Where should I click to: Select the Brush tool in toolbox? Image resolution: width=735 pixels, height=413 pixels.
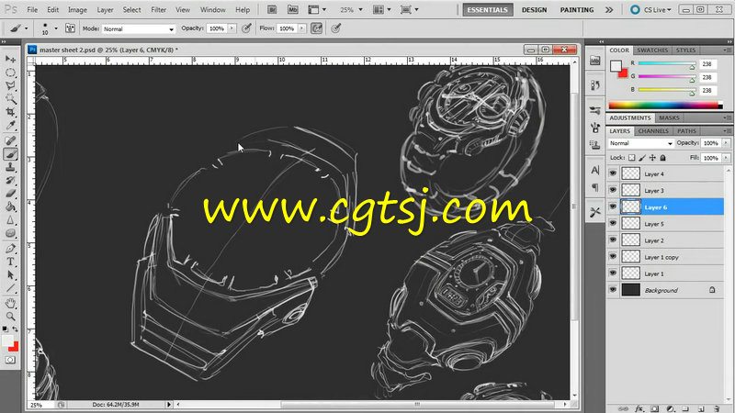tap(10, 154)
